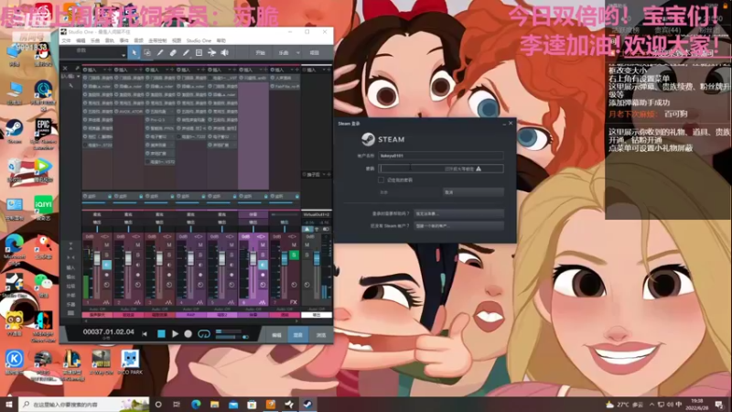The image size is (732, 412).
Task: Open Windows Start menu
Action: (x=9, y=404)
